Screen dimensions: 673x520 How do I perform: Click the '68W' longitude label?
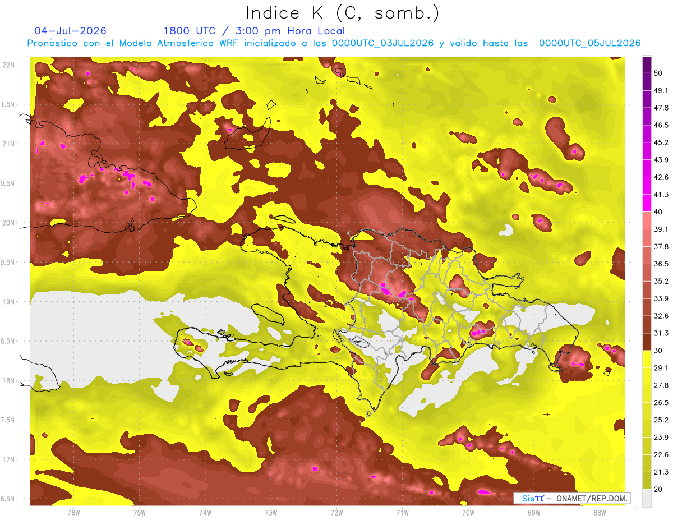pyautogui.click(x=600, y=512)
